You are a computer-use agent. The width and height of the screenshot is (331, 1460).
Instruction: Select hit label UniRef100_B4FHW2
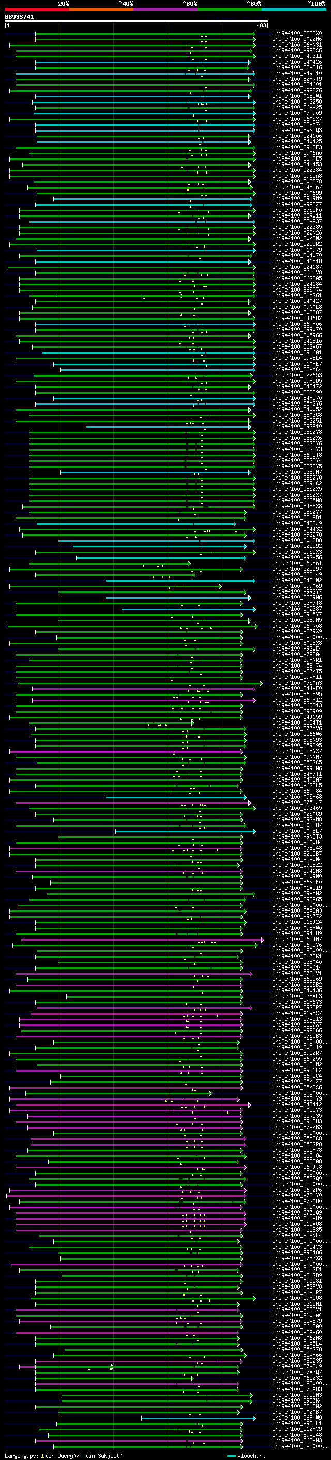(297, 581)
